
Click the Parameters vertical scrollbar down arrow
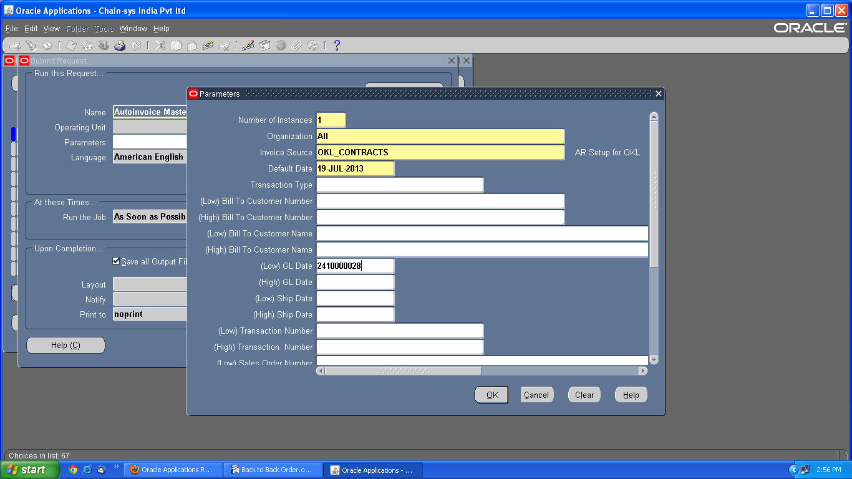click(654, 360)
